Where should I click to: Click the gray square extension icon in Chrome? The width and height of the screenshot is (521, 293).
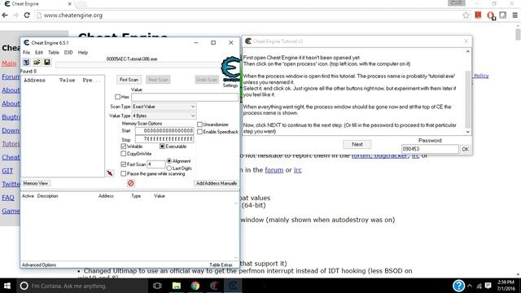pos(503,15)
